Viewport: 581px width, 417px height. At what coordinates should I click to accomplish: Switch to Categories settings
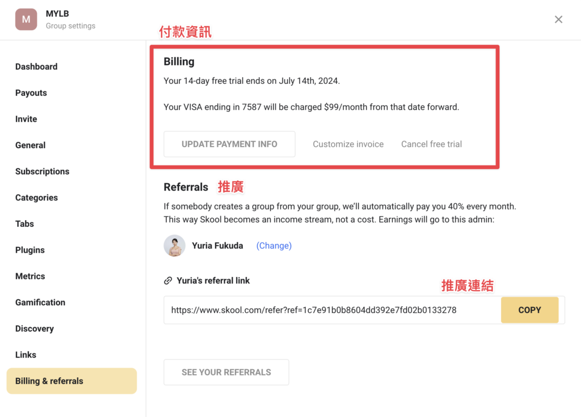coord(36,197)
